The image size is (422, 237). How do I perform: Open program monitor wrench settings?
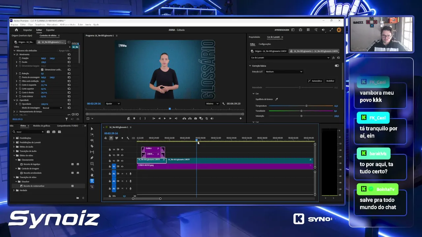point(224,103)
